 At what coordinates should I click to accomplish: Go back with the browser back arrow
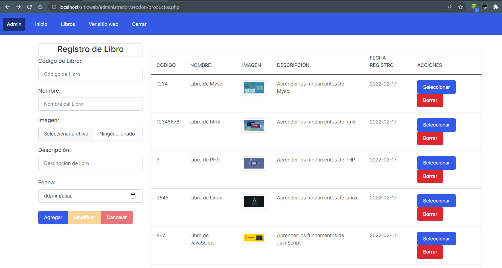coord(7,7)
